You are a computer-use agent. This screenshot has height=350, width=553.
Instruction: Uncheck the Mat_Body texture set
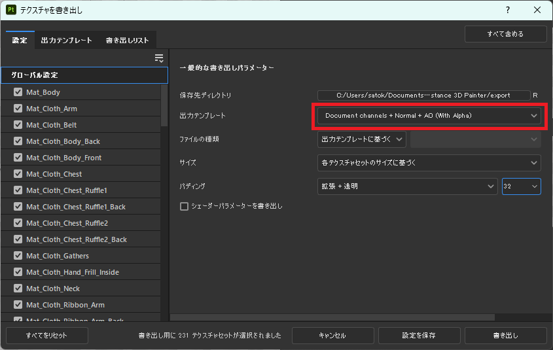[18, 92]
